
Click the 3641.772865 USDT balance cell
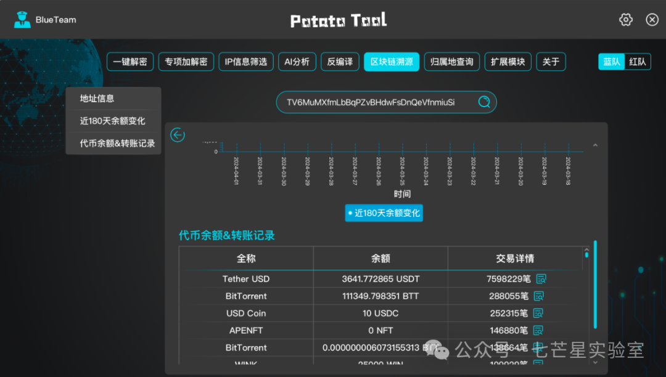click(380, 279)
